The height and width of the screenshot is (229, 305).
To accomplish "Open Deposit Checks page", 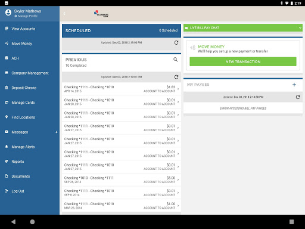I will coord(30,88).
